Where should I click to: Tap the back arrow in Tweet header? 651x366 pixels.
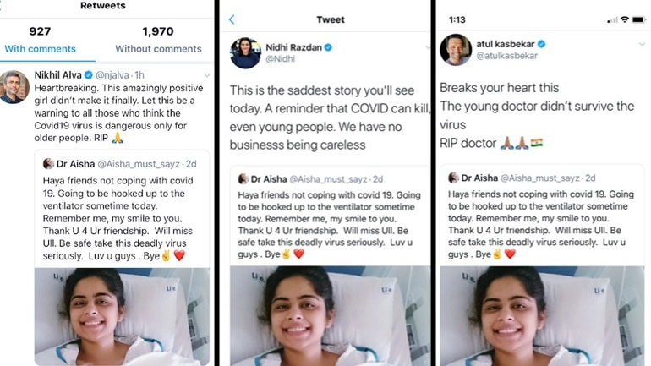232,19
